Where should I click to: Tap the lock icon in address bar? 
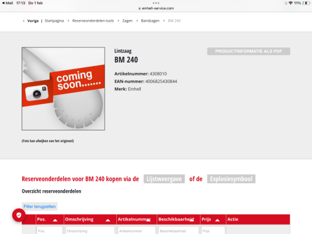(x=140, y=8)
